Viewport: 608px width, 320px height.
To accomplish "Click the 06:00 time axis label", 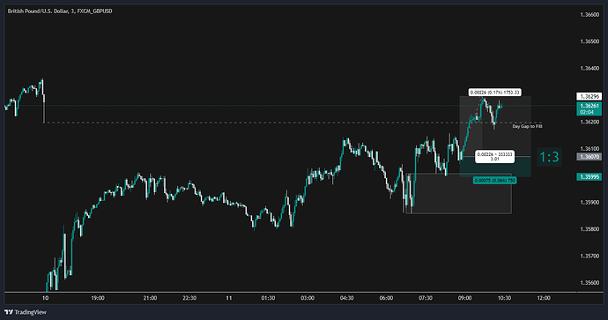I will pyautogui.click(x=386, y=298).
